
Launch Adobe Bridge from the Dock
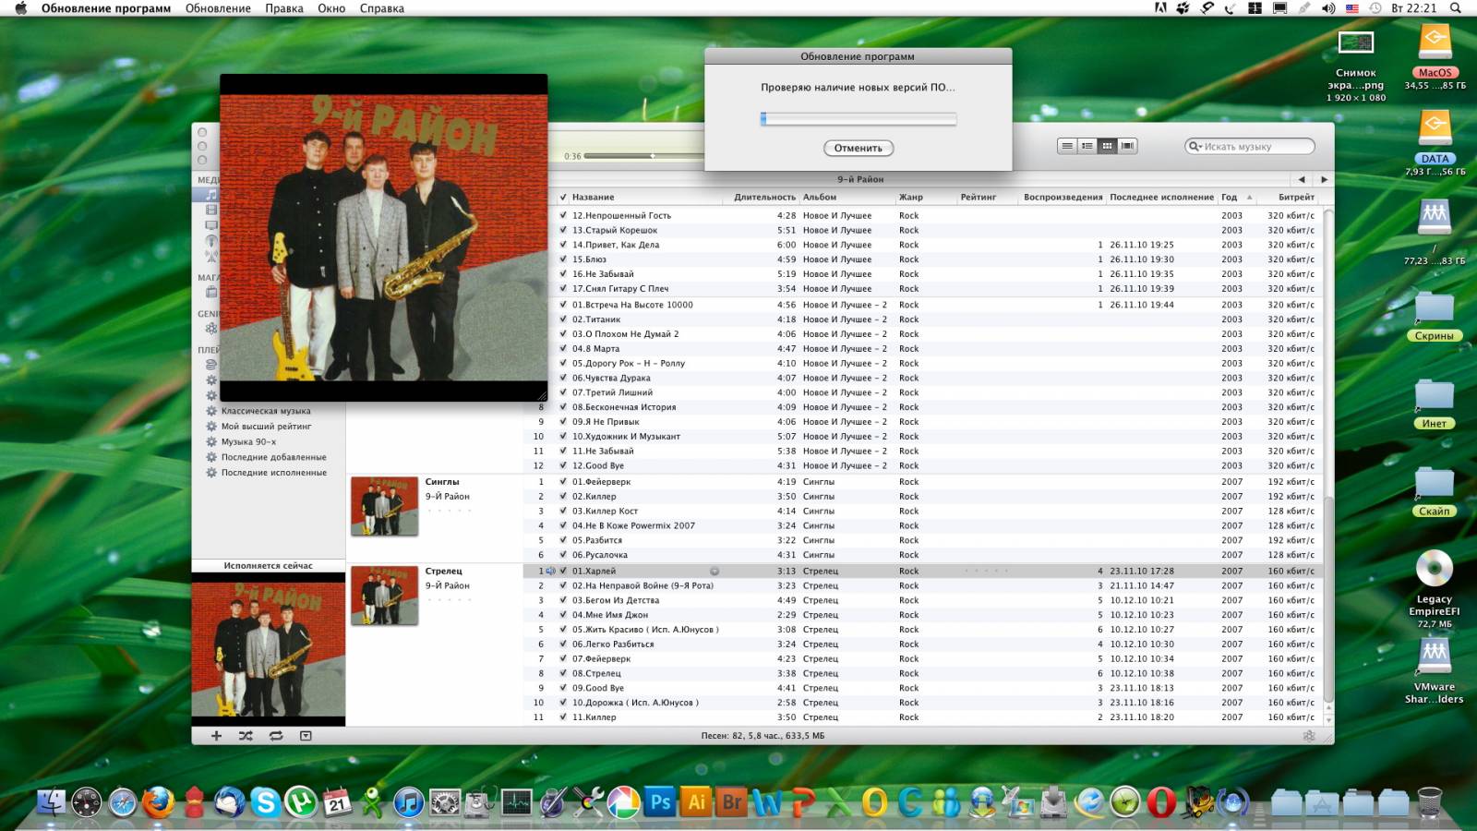click(732, 802)
